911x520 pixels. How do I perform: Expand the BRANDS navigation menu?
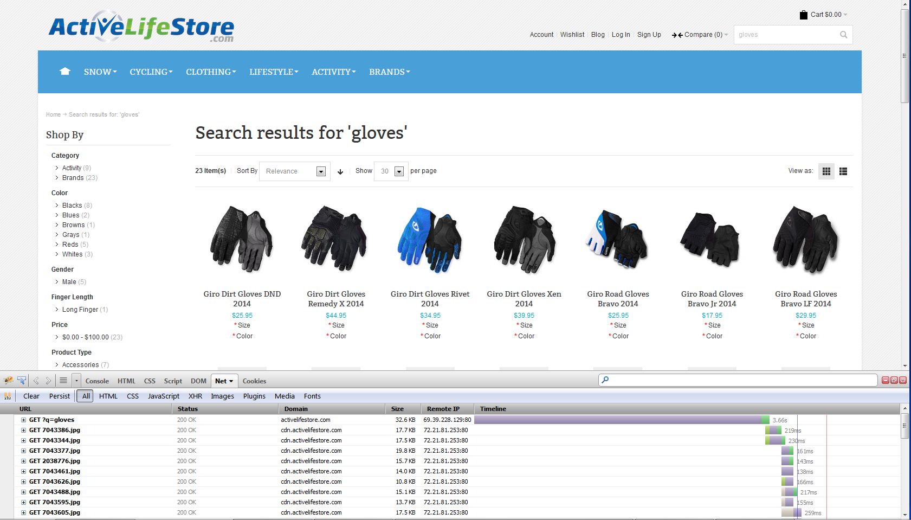tap(390, 72)
